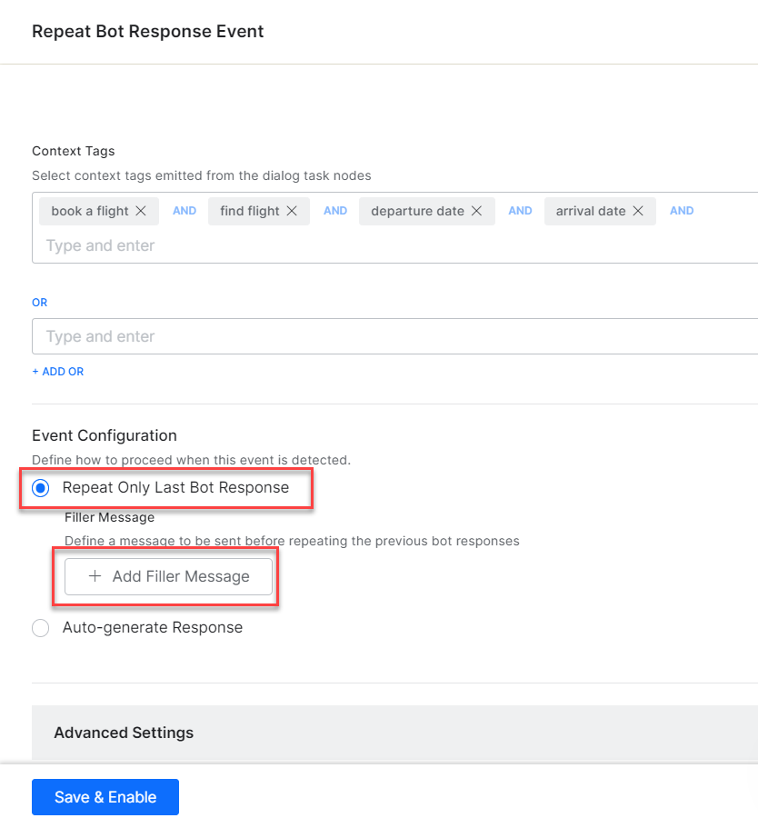Click the AND operator after 'departure date'
Screen dimensions: 758x828
(x=520, y=211)
